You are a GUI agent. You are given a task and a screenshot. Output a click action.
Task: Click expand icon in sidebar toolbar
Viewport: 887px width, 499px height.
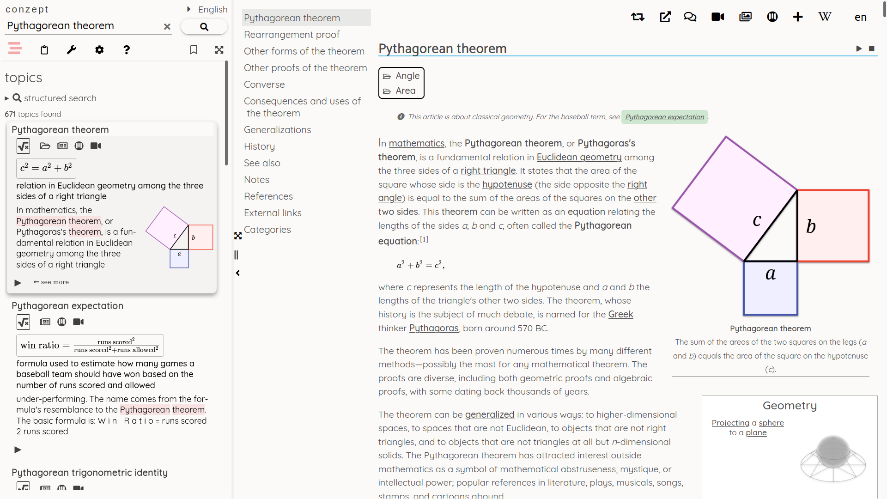click(x=219, y=50)
